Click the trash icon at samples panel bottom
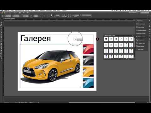Screen dimensions: 151x113 (x=133, y=59)
